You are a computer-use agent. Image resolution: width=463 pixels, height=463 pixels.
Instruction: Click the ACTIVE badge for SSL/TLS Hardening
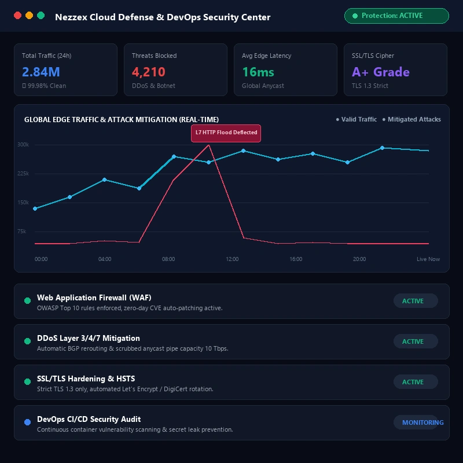[416, 382]
